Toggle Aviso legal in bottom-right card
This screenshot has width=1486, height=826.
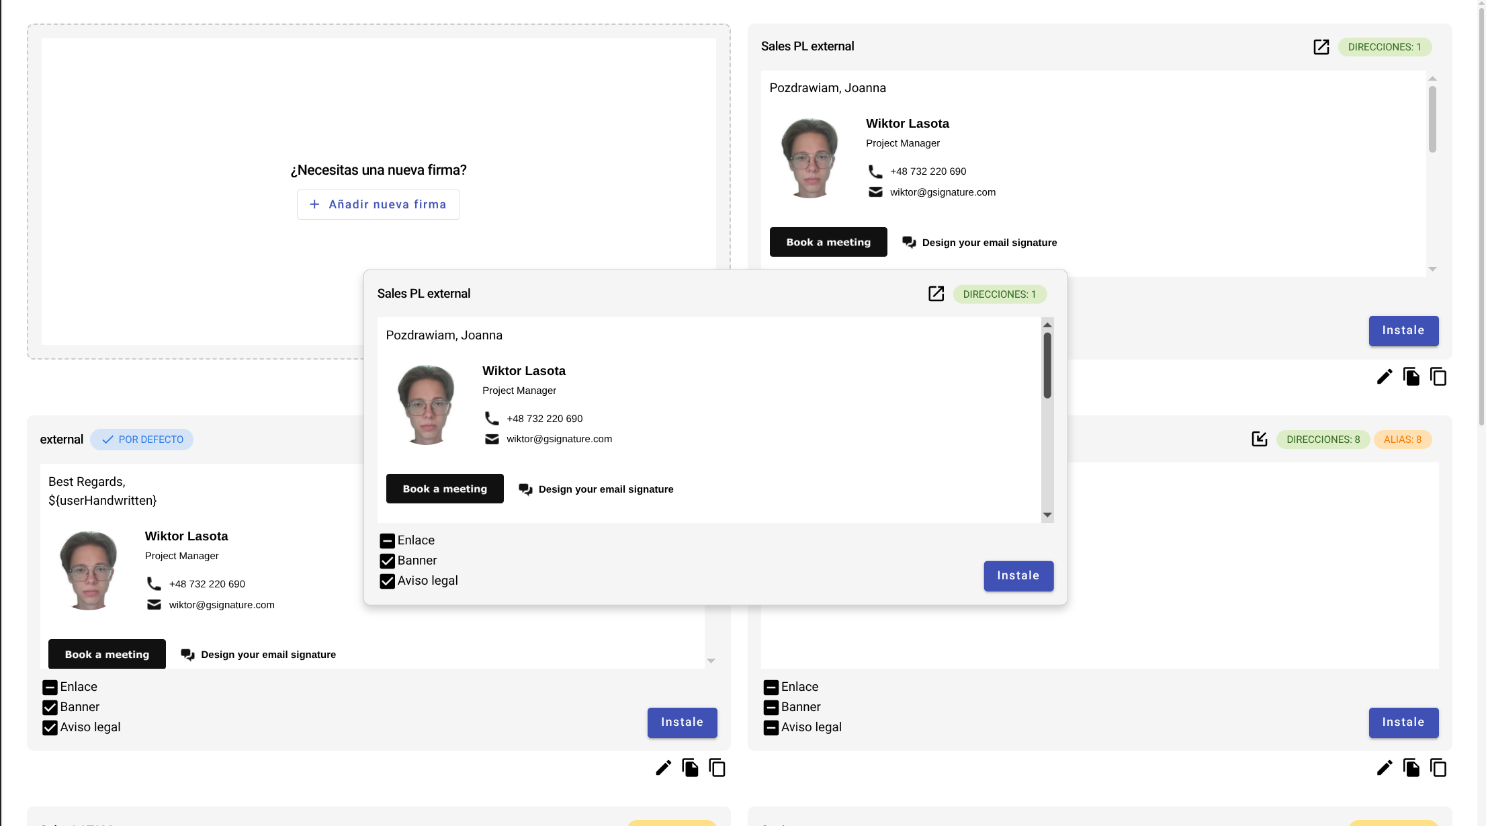pos(771,728)
